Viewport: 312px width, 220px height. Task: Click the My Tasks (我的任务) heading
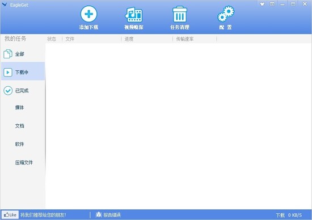15,39
